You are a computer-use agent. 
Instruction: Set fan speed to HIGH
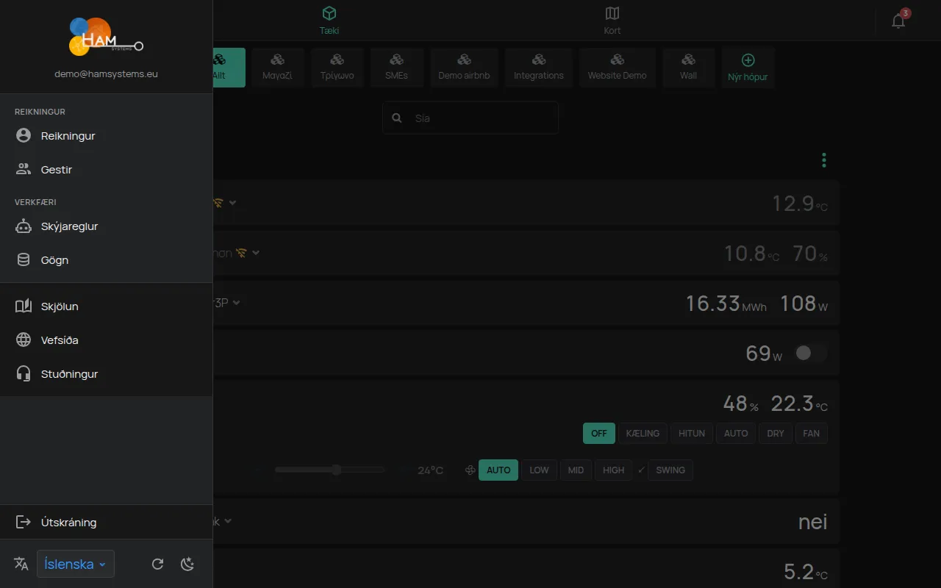point(614,470)
